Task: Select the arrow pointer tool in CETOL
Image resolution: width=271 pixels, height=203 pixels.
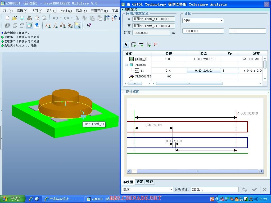Action: click(126, 44)
